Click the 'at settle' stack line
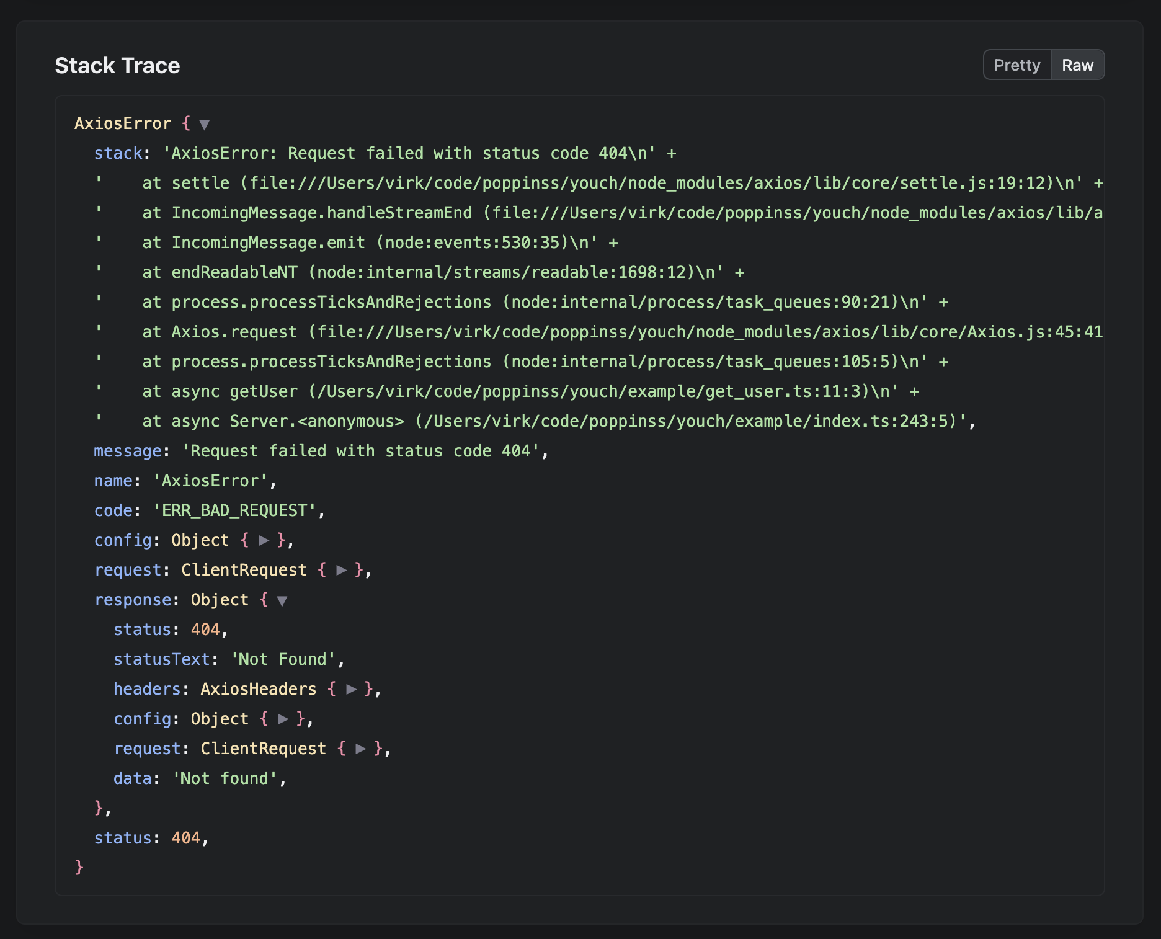Image resolution: width=1161 pixels, height=939 pixels. click(599, 183)
